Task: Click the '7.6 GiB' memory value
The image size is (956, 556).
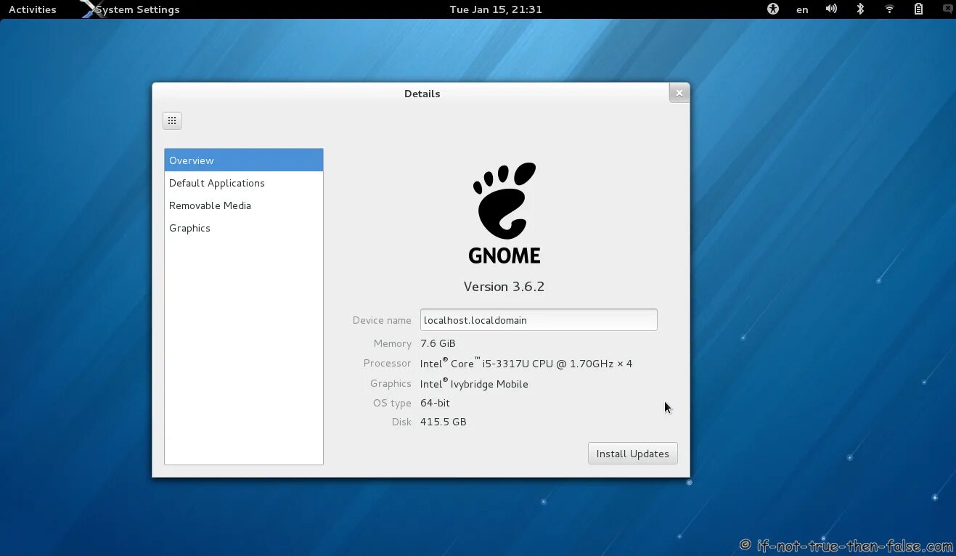Action: pos(438,343)
